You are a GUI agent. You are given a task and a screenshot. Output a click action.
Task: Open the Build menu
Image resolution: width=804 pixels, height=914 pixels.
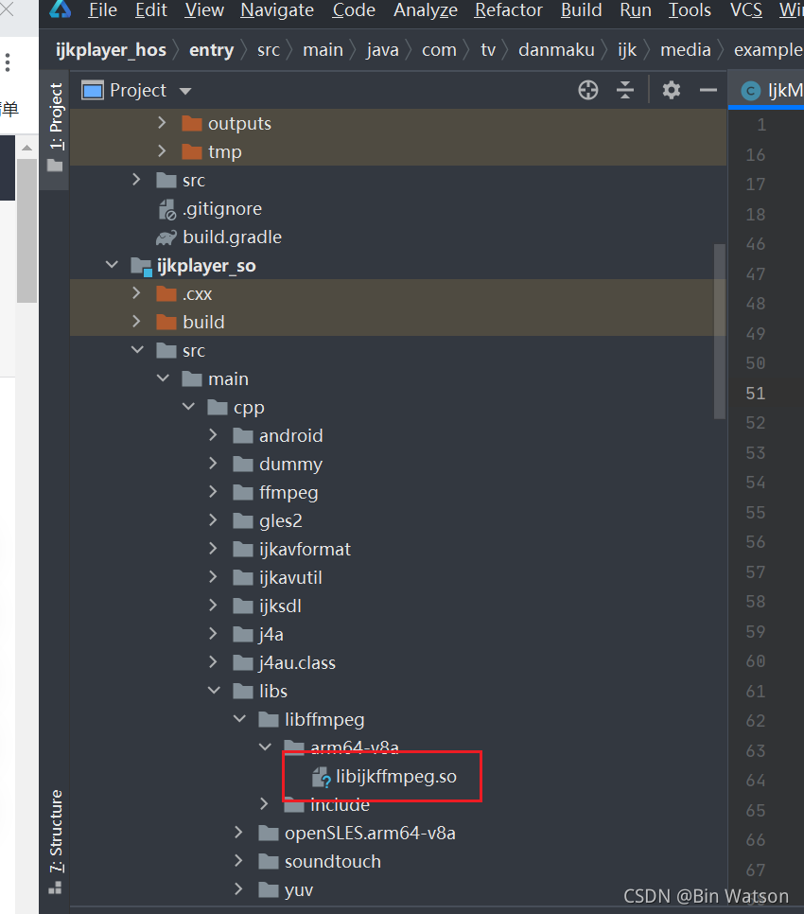click(x=581, y=9)
